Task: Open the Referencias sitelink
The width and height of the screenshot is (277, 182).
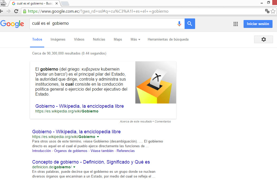Action: coord(126,151)
